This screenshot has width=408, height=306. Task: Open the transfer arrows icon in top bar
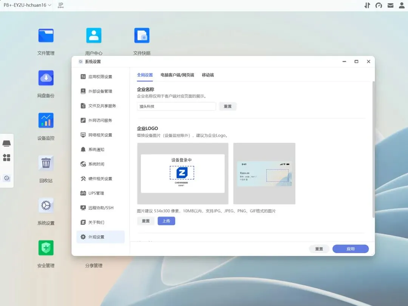(x=367, y=5)
